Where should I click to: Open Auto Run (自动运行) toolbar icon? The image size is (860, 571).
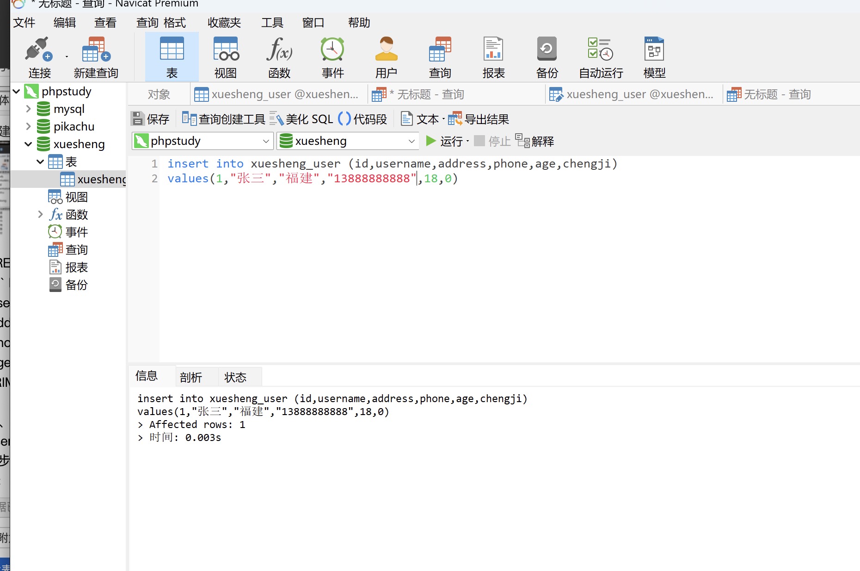coord(601,50)
